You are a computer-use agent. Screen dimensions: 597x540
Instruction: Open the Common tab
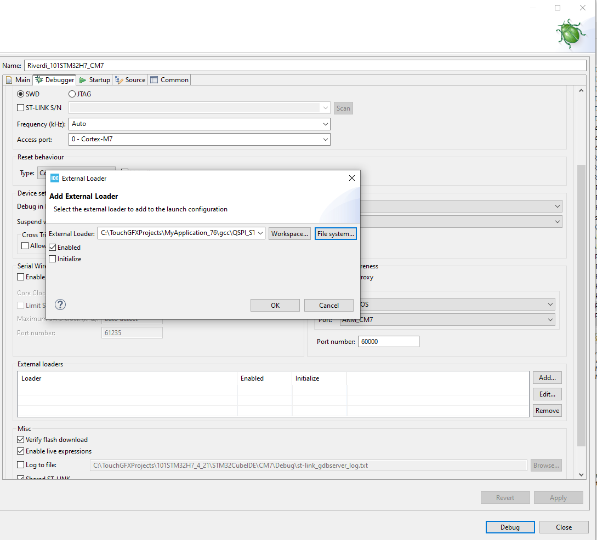click(x=170, y=80)
